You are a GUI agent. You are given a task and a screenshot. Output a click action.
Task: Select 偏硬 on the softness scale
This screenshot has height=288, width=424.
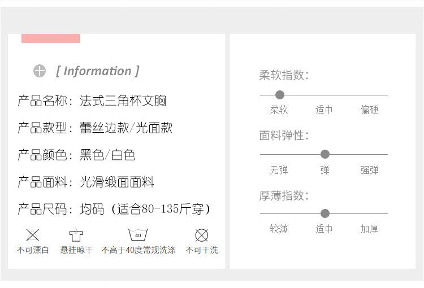click(x=369, y=110)
